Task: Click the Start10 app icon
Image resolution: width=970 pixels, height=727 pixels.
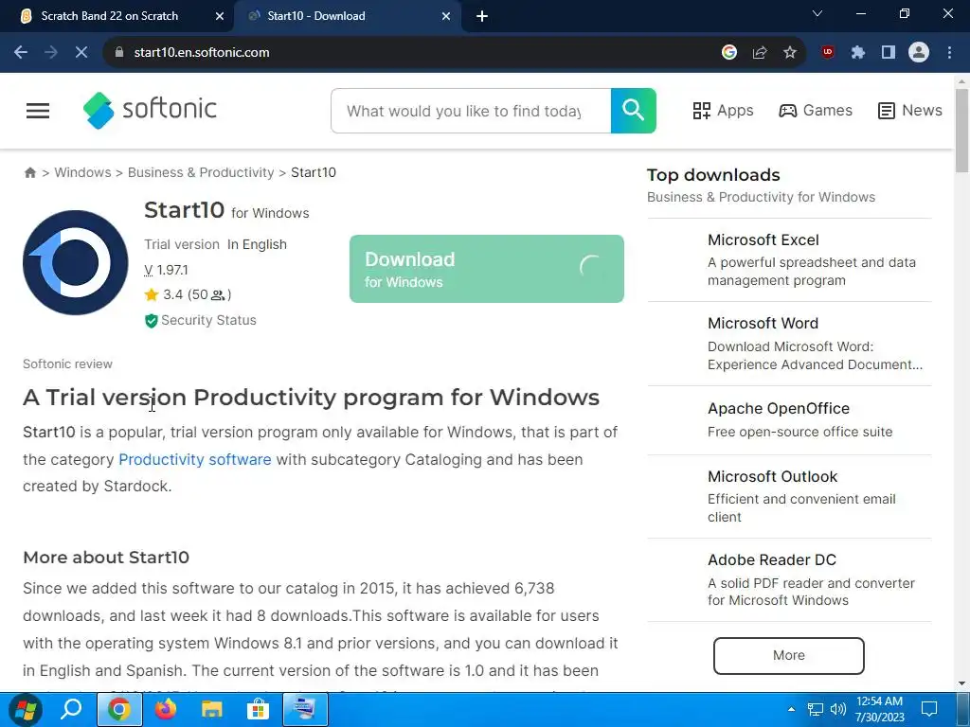Action: pyautogui.click(x=76, y=263)
